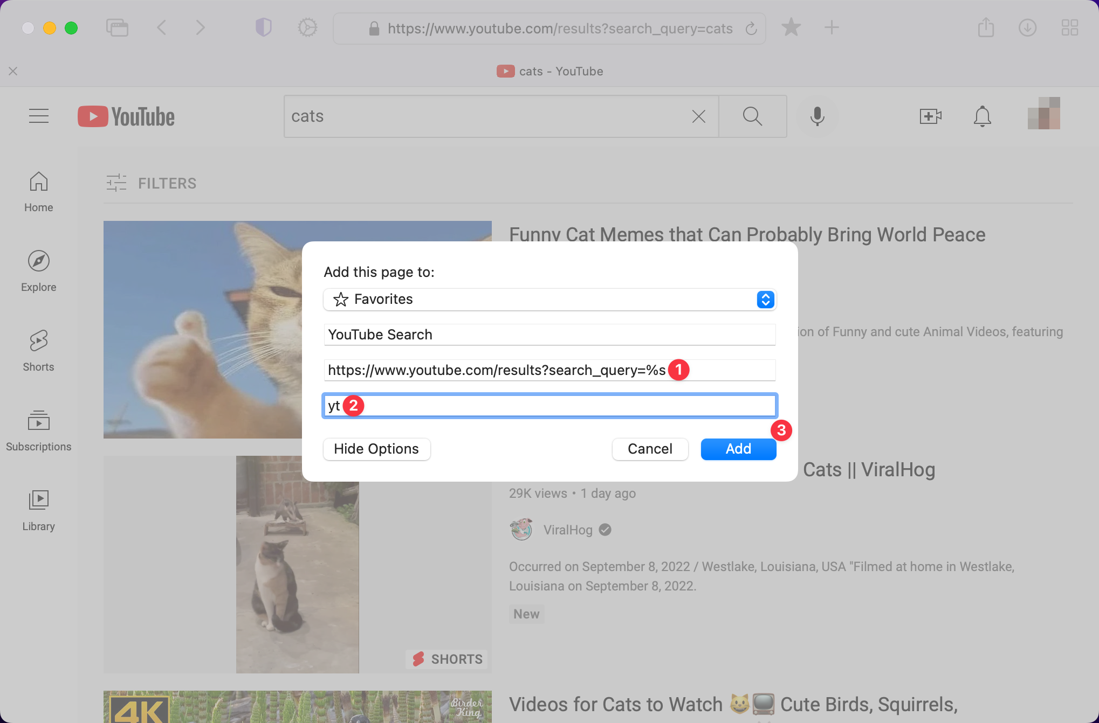The width and height of the screenshot is (1099, 723).
Task: Reload the page from address bar
Action: (x=751, y=29)
